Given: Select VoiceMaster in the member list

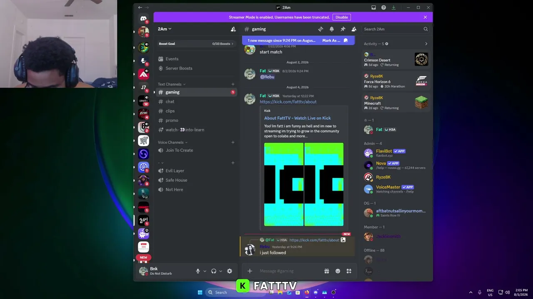Looking at the screenshot, I should [x=396, y=189].
